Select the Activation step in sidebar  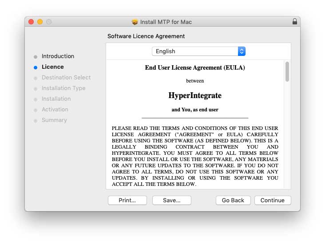(x=55, y=110)
